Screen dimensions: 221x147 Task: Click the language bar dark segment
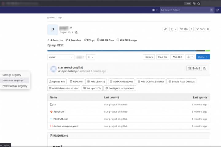[200, 51]
